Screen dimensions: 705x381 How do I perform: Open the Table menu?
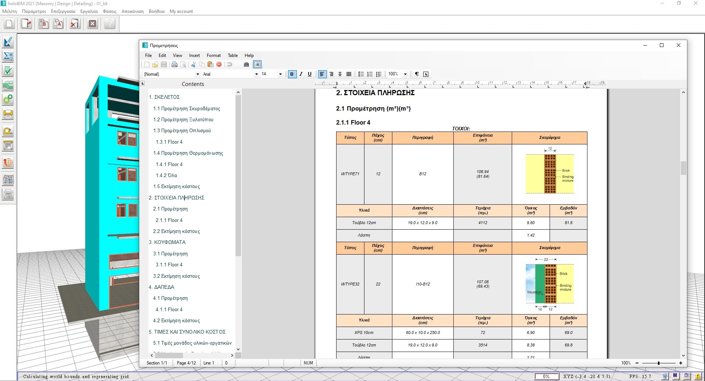pos(233,55)
